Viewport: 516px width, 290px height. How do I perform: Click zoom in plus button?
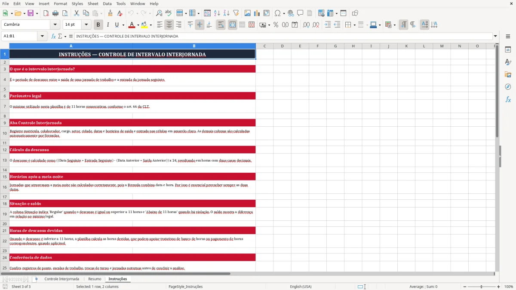point(498,287)
